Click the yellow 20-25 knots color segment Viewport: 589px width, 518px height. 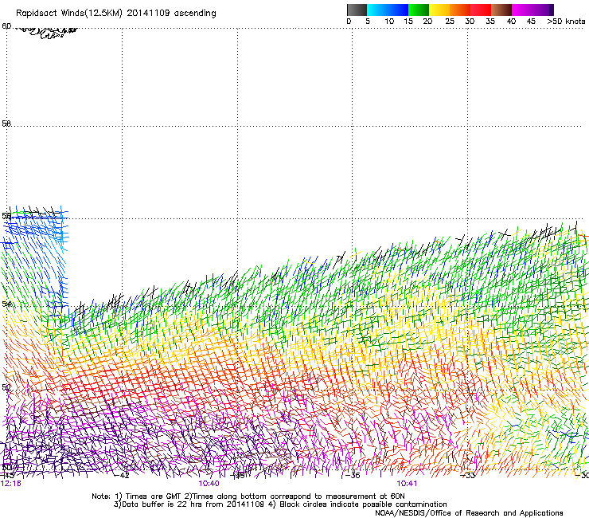pyautogui.click(x=439, y=10)
